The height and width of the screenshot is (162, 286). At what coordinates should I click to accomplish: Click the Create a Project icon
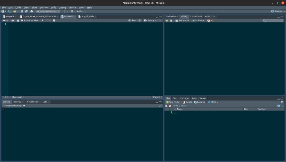tap(9, 11)
